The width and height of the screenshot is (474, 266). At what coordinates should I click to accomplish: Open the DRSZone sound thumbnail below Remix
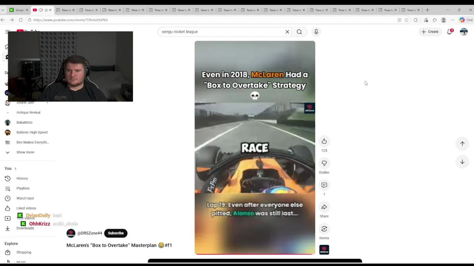324,250
